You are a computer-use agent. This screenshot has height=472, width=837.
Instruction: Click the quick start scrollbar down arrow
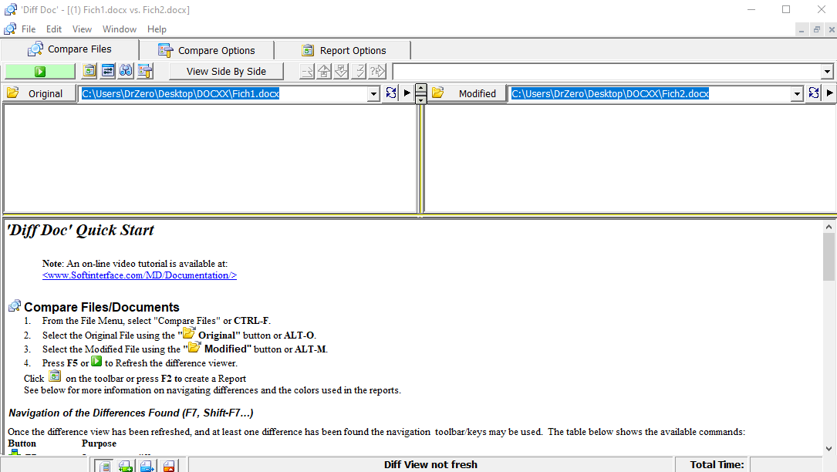pyautogui.click(x=829, y=449)
